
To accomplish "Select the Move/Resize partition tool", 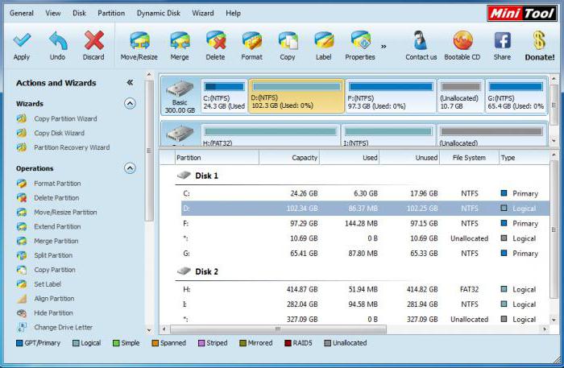I will click(x=139, y=42).
